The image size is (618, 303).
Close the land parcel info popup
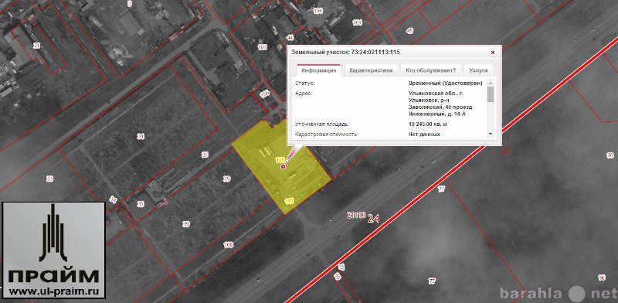tap(493, 52)
